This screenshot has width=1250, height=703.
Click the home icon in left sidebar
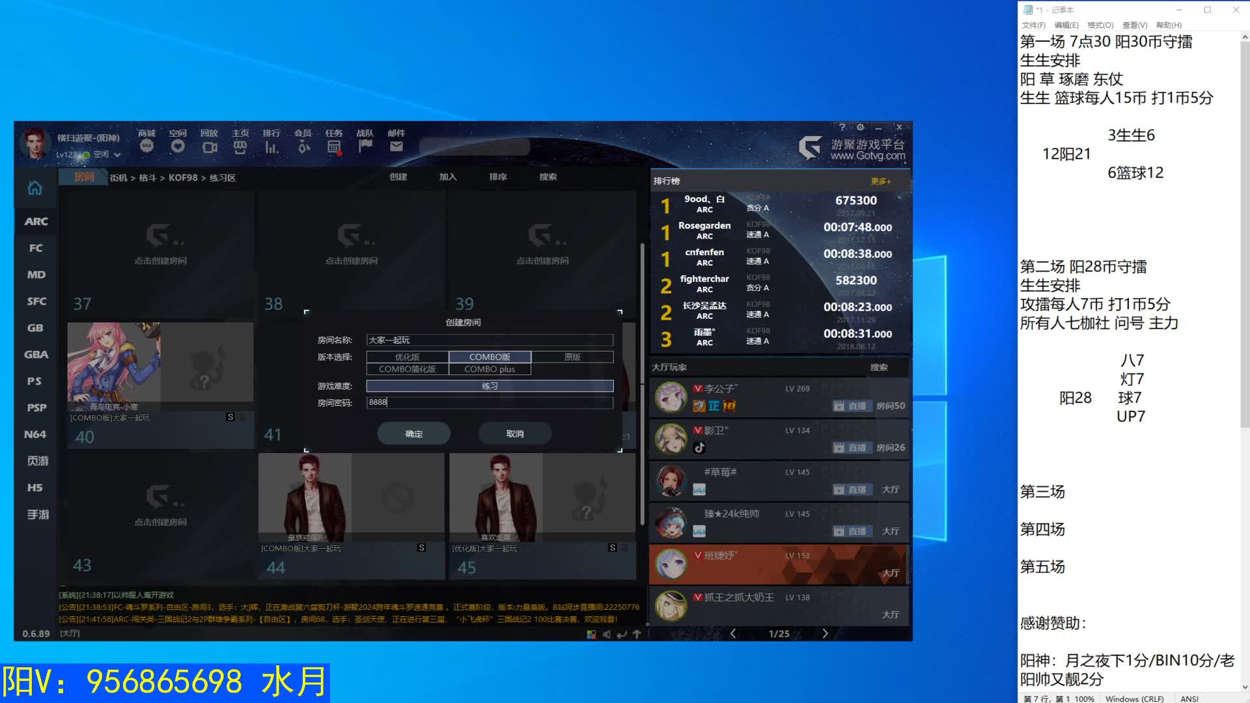tap(35, 188)
